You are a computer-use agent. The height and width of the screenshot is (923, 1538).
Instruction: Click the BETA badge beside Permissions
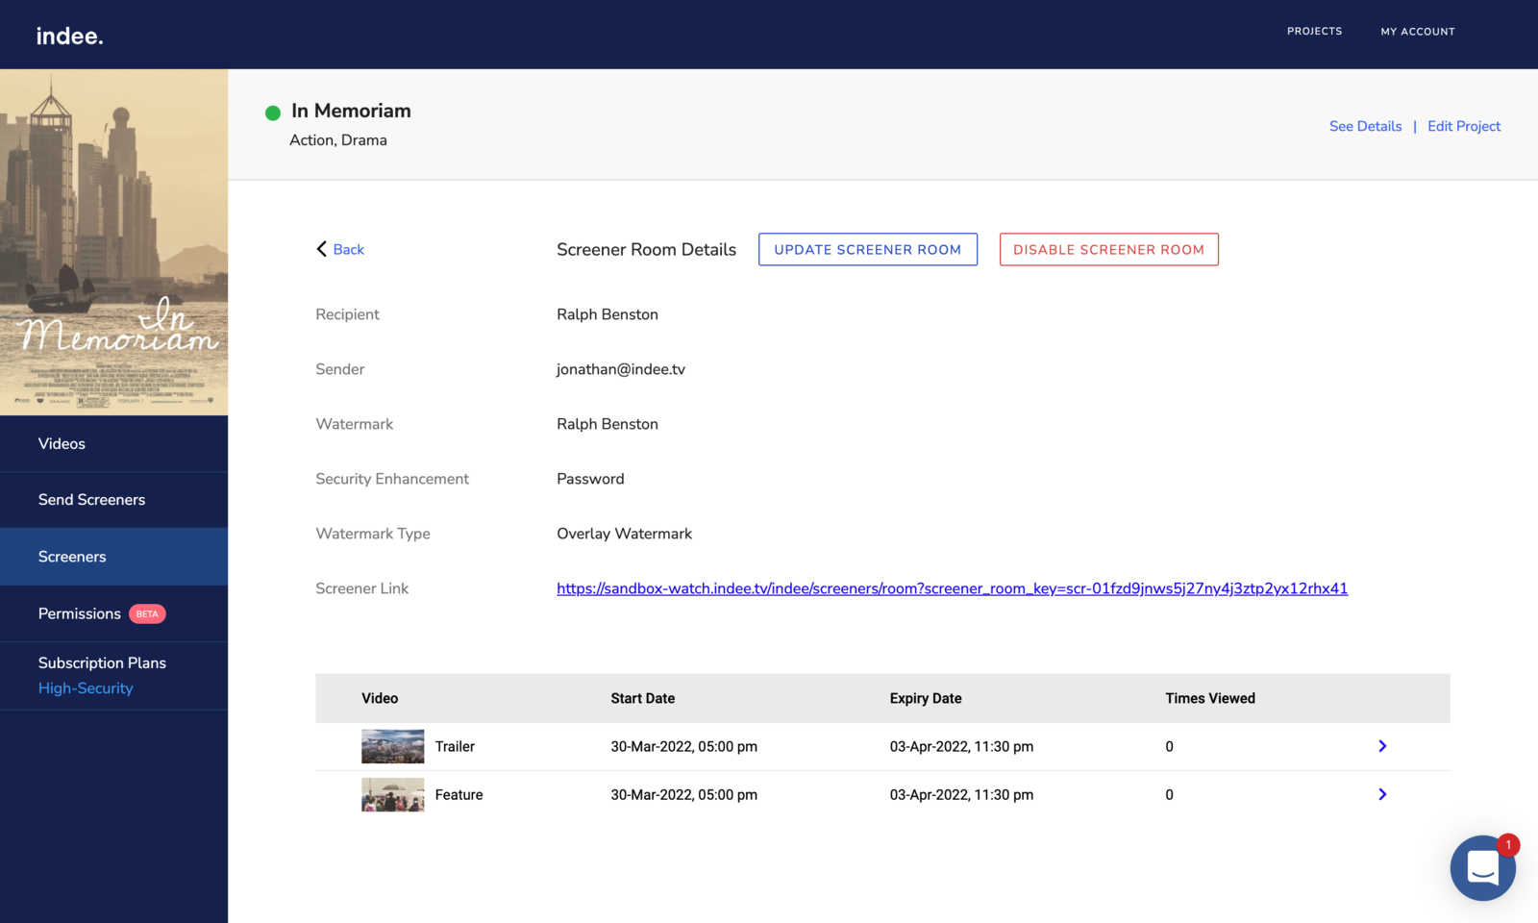pos(147,613)
